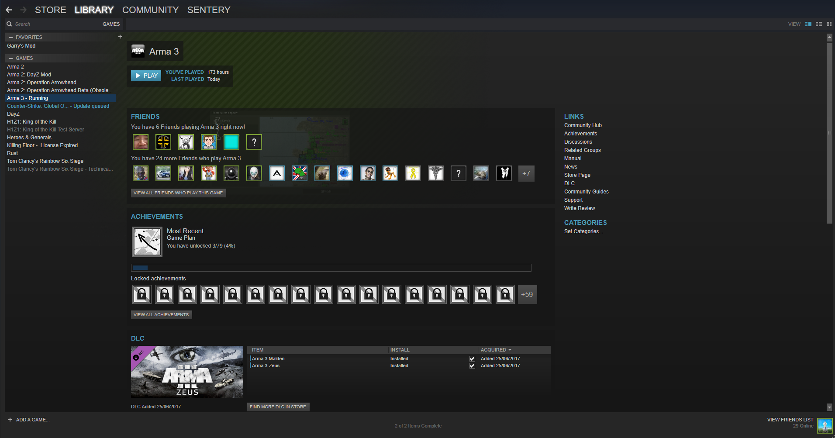Screen dimensions: 835x438
Task: Open the Community tab
Action: (151, 10)
